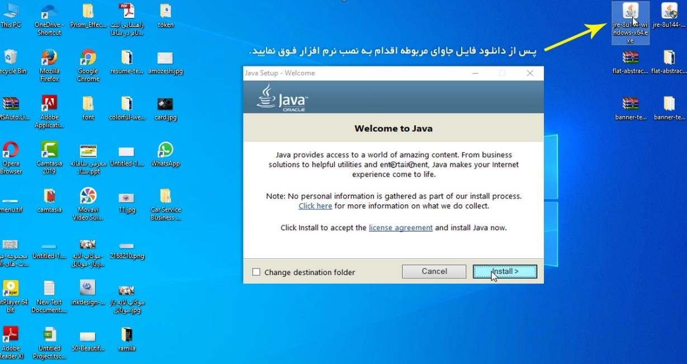Select the Movavi Video Suite shortcut
The width and height of the screenshot is (687, 364).
(88, 204)
